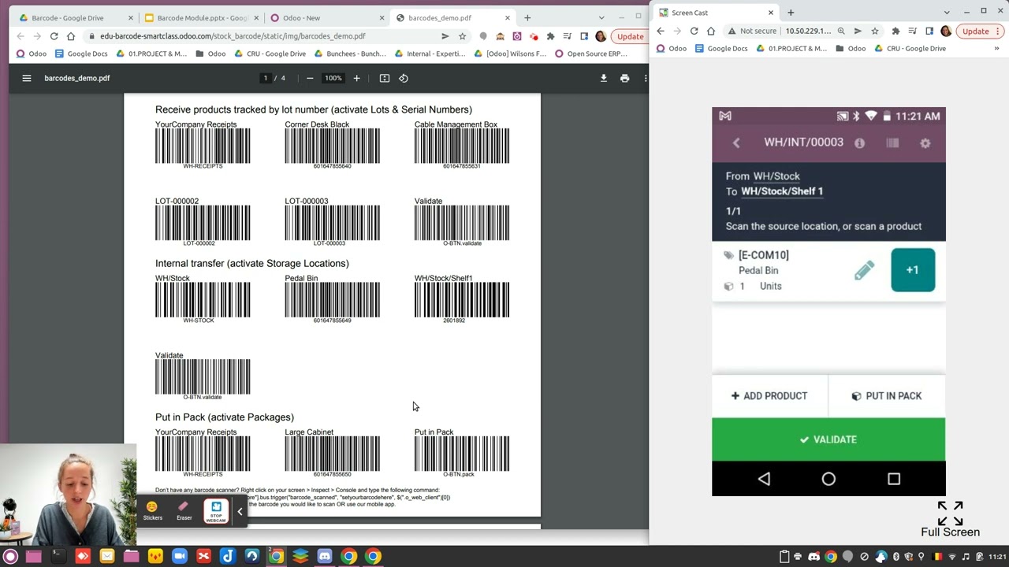
Task: Switch to Odoo - New tab
Action: click(326, 17)
